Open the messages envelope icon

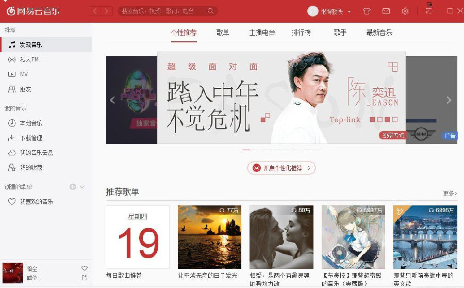386,11
